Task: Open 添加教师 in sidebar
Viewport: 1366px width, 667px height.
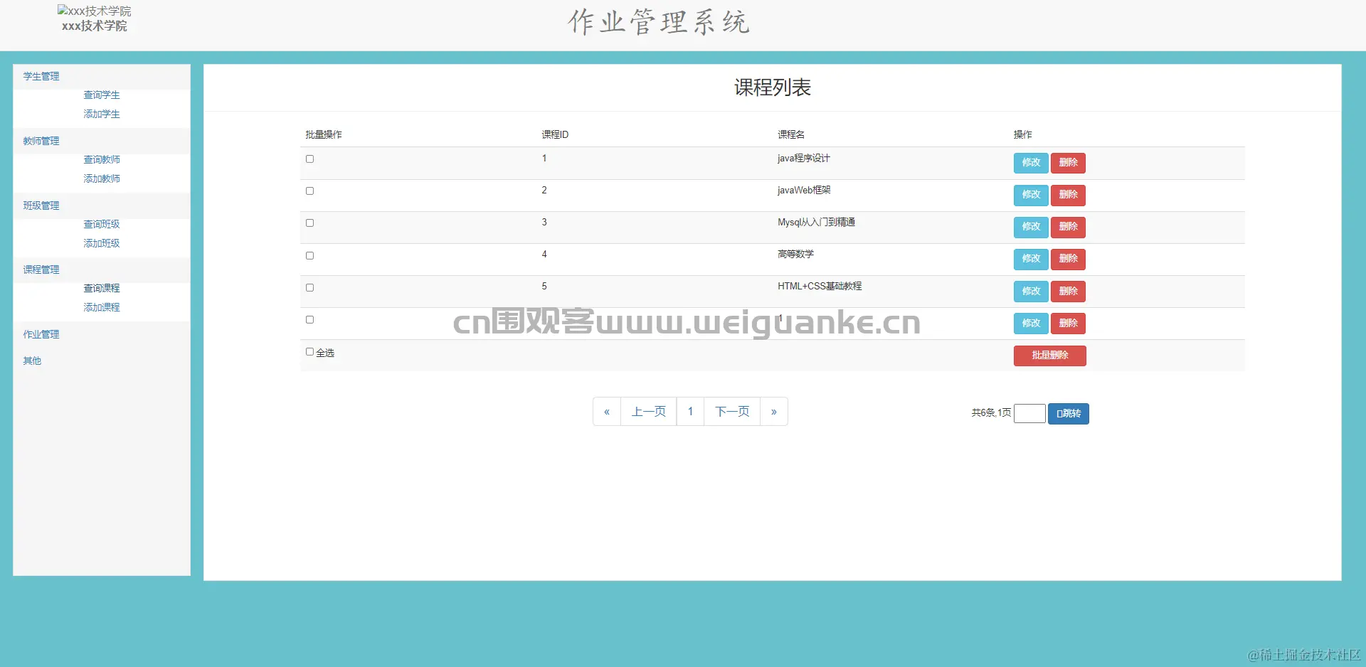Action: tap(102, 179)
